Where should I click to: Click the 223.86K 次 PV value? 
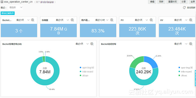tap(137, 31)
